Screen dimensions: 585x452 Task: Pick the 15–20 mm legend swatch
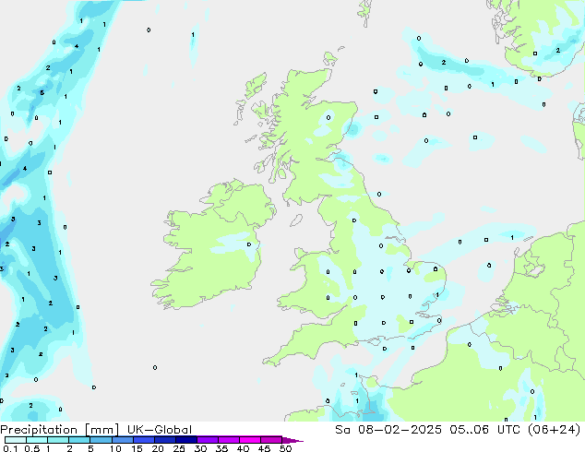click(x=144, y=440)
